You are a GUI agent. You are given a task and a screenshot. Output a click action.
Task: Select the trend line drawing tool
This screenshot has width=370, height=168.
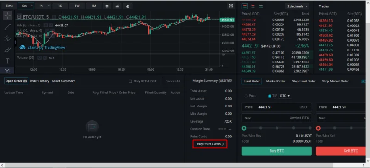click(x=7, y=27)
